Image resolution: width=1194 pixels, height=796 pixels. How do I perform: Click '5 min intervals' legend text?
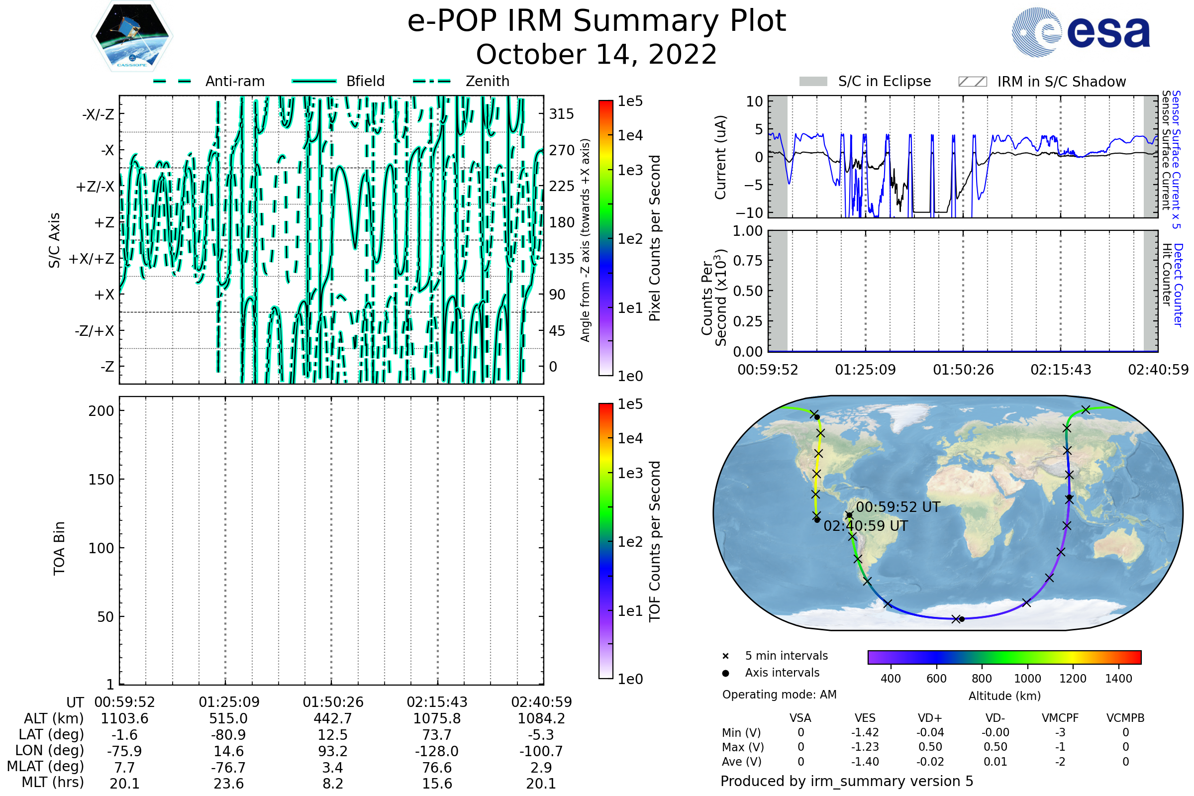pyautogui.click(x=787, y=656)
